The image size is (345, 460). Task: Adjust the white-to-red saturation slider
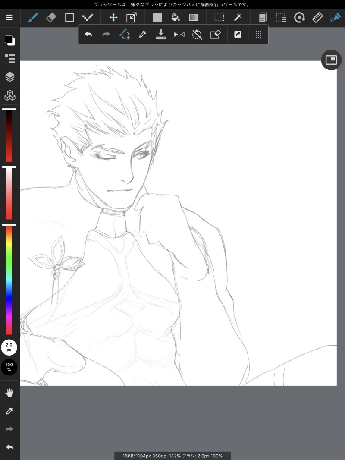(9, 193)
